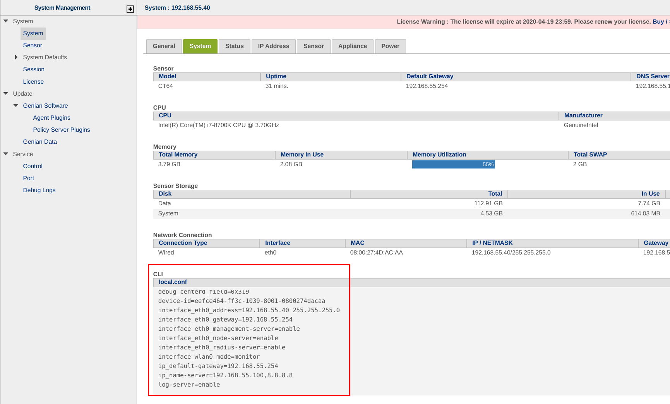Screen dimensions: 670x404
Task: Open the License page in sidebar
Action: point(33,82)
